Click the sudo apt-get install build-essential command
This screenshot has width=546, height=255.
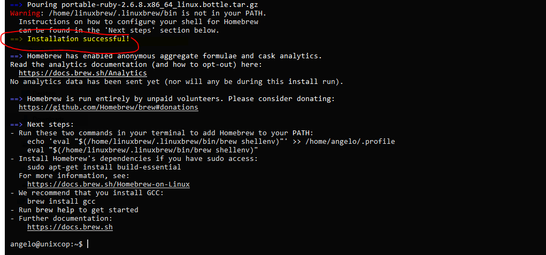coord(104,167)
